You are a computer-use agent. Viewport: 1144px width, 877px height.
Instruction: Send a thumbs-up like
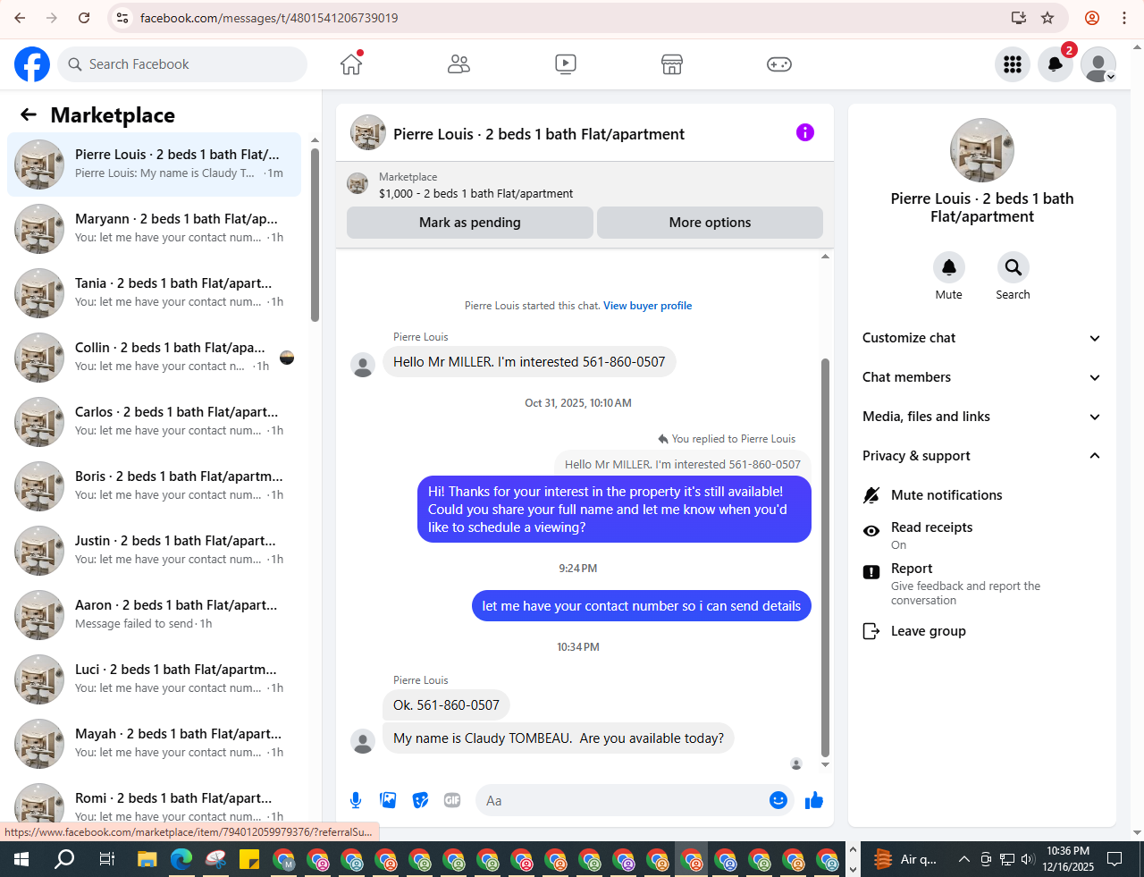tap(813, 800)
